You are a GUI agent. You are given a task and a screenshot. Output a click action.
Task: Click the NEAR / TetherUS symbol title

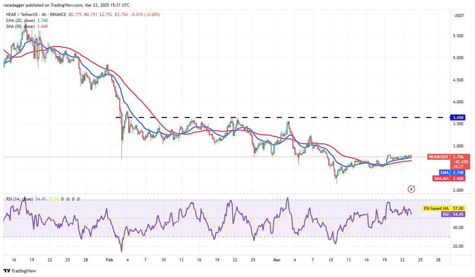(x=24, y=15)
